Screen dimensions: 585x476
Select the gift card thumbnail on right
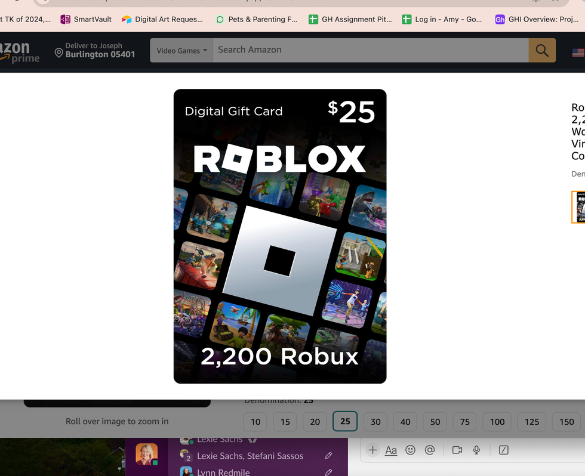(x=578, y=207)
